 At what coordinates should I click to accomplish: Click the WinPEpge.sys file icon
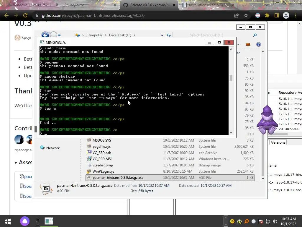click(89, 171)
